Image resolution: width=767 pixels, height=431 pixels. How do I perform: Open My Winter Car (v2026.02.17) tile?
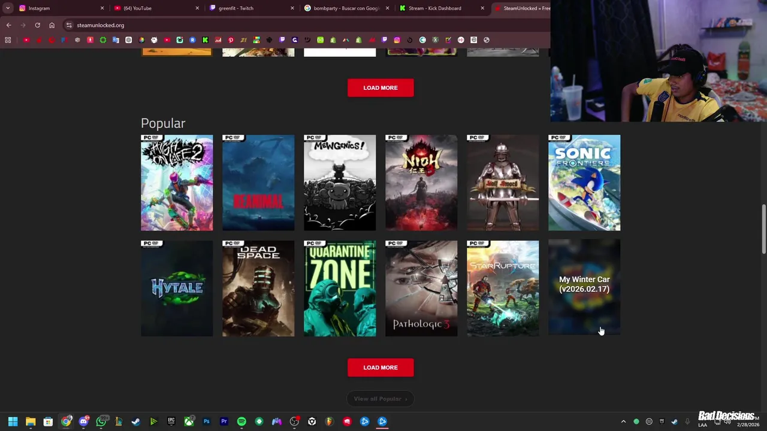(x=584, y=288)
